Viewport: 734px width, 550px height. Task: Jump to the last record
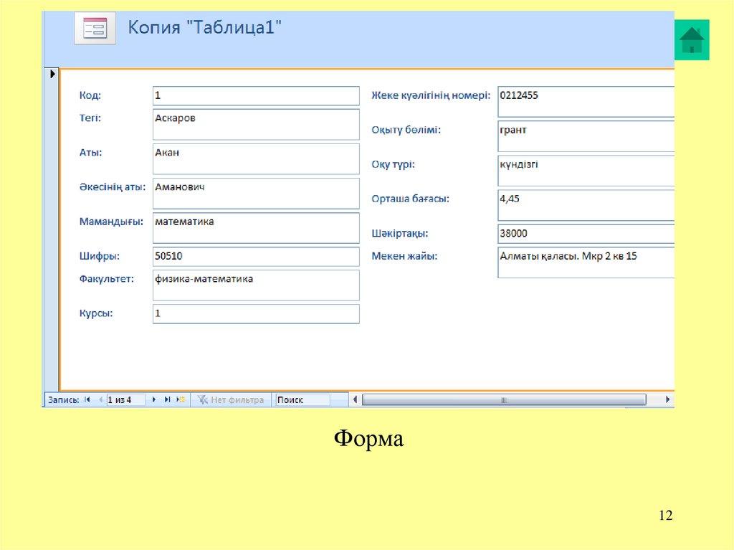[x=167, y=399]
